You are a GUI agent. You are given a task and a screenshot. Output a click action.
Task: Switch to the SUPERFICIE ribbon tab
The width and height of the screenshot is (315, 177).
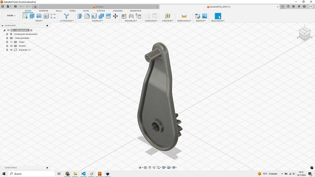click(x=44, y=11)
